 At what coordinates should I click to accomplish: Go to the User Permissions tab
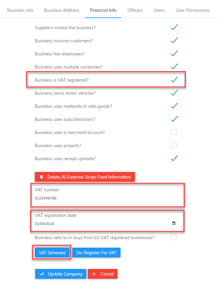point(192,10)
